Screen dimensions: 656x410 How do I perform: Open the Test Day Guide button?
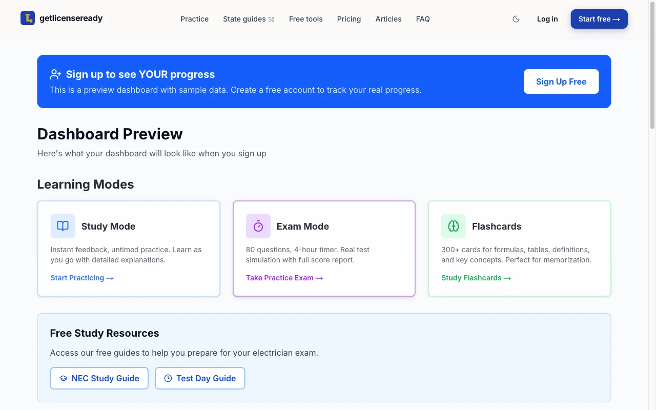(200, 378)
